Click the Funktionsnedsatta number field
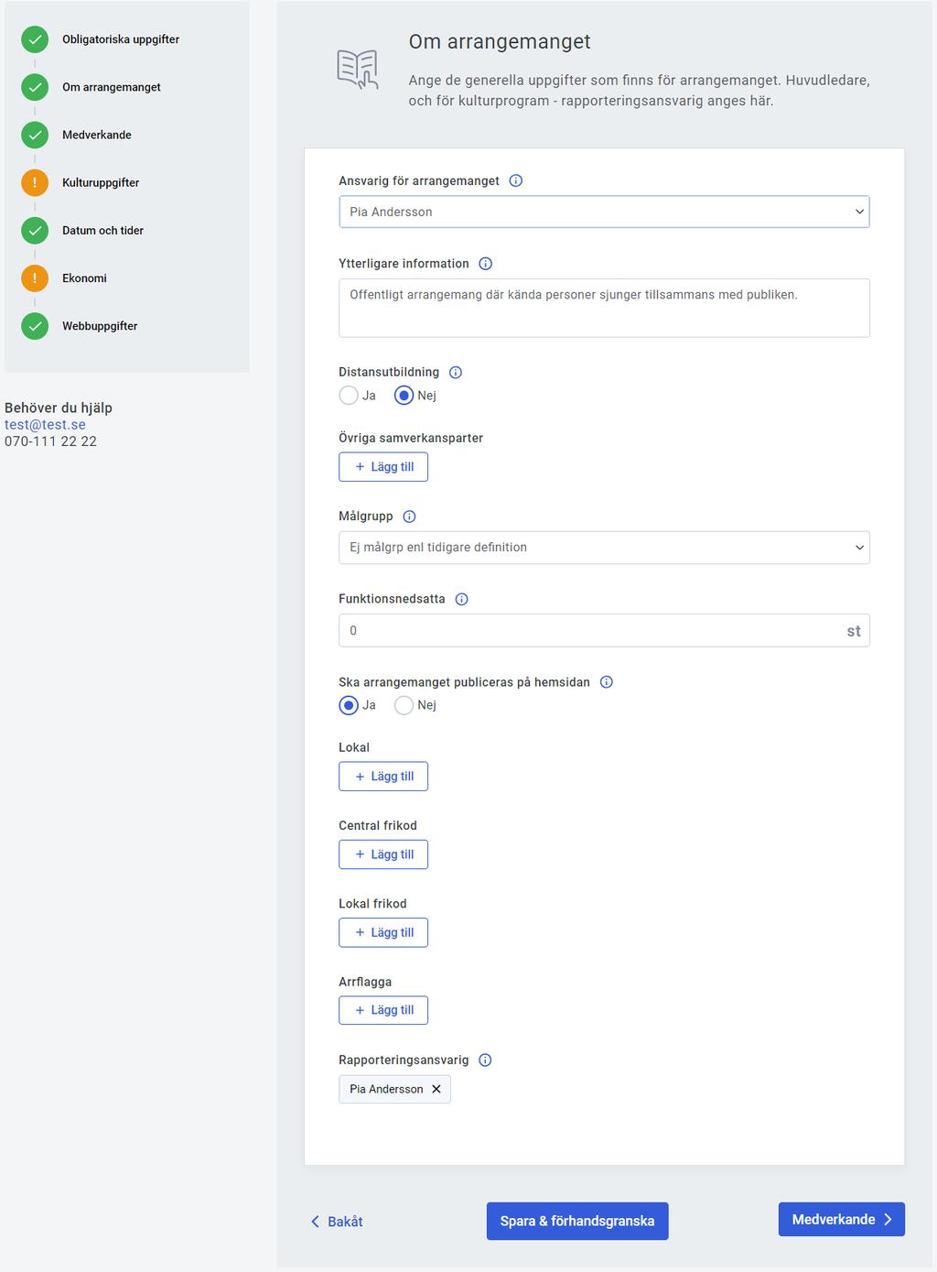The width and height of the screenshot is (937, 1272). pos(604,630)
